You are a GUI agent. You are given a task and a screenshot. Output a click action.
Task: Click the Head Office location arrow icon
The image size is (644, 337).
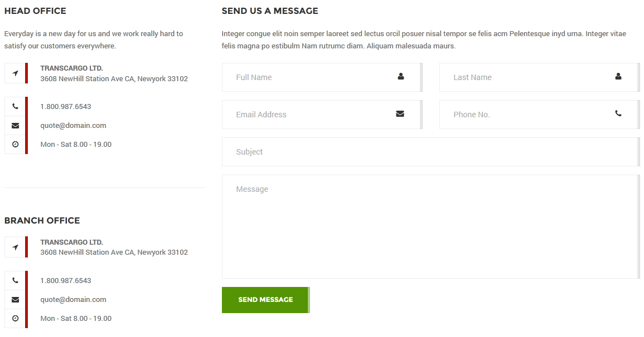pyautogui.click(x=15, y=73)
